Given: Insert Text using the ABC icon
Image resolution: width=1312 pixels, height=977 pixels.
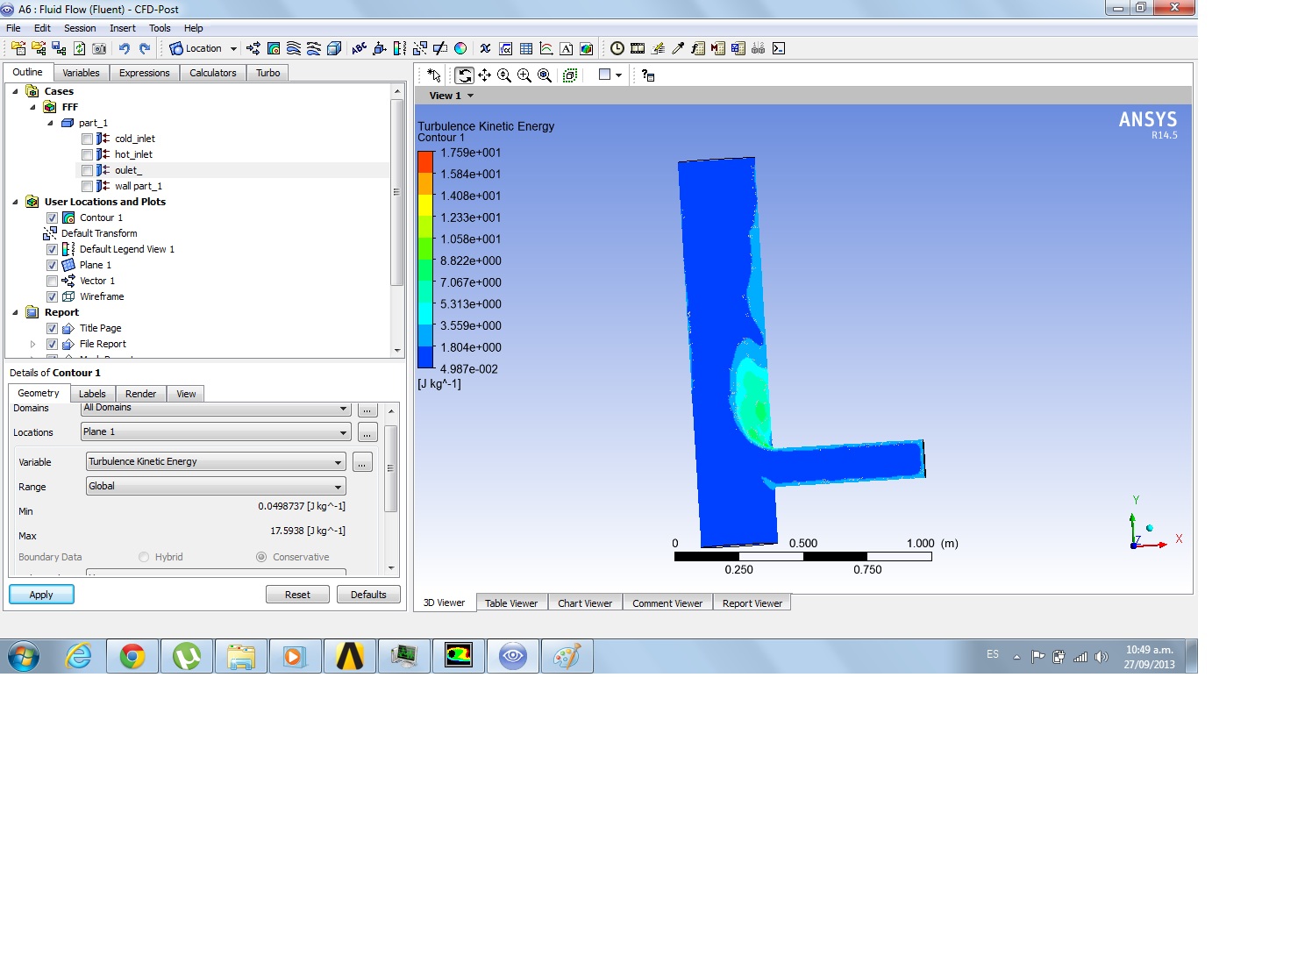Looking at the screenshot, I should pos(359,48).
